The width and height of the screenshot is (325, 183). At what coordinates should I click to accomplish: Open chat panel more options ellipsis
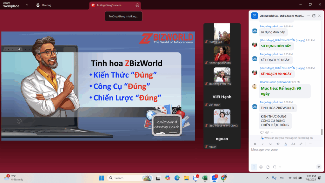pos(308,16)
